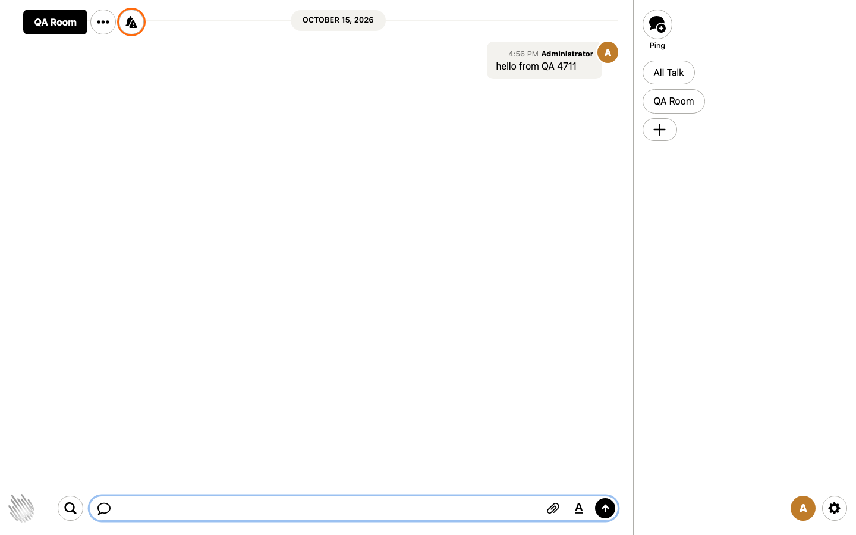Click the message 'hello from QA 4711'

point(536,66)
